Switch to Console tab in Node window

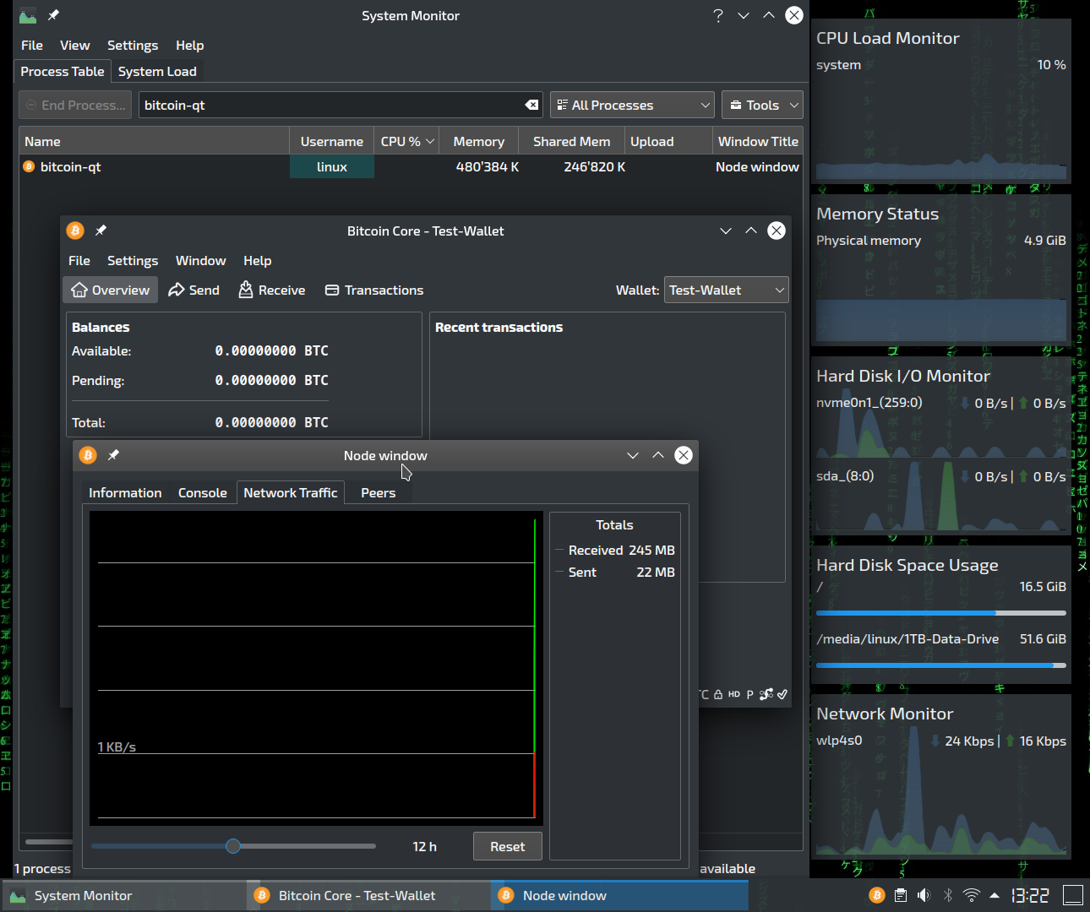click(x=203, y=492)
